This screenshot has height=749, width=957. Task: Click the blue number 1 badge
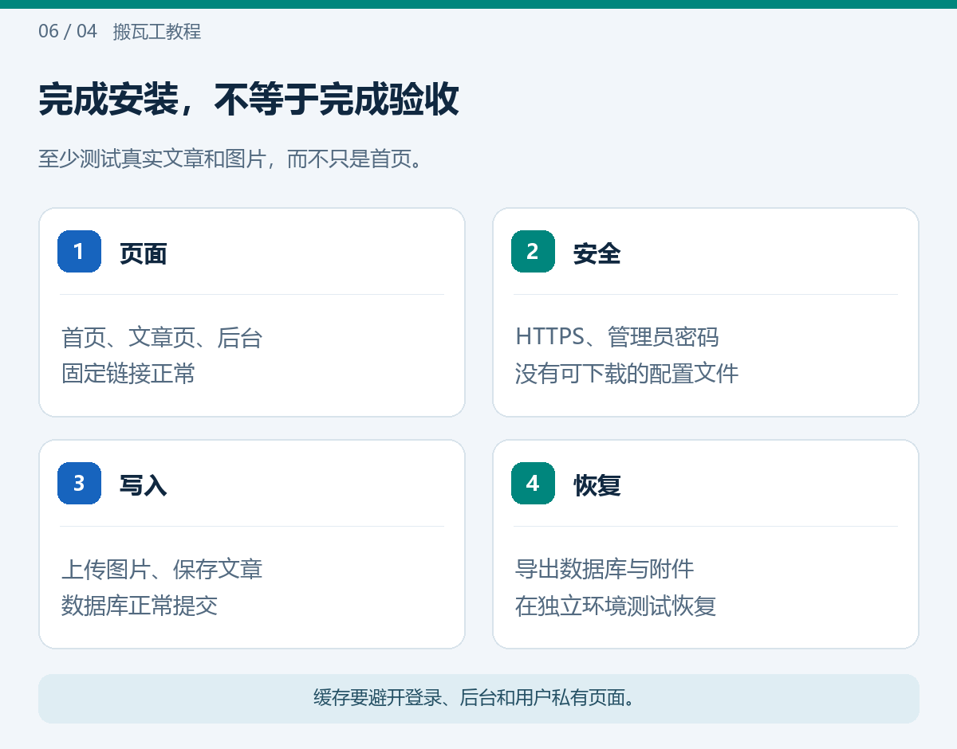tap(79, 252)
